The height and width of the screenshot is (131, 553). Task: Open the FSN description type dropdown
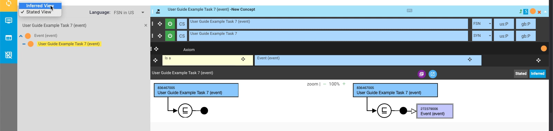pos(482,24)
